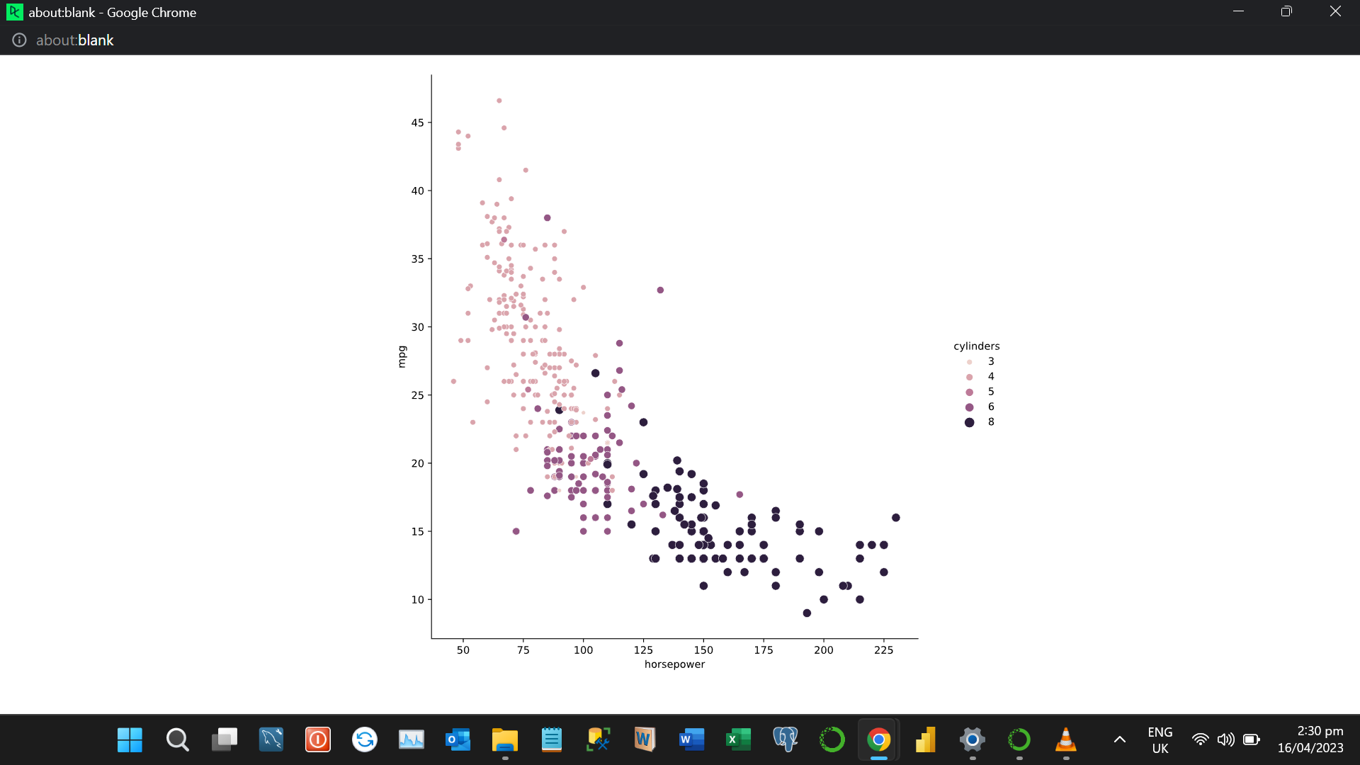Click the page info icon beside about:blank
The width and height of the screenshot is (1360, 765).
(18, 40)
